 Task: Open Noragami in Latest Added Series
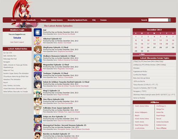[x=7, y=62]
